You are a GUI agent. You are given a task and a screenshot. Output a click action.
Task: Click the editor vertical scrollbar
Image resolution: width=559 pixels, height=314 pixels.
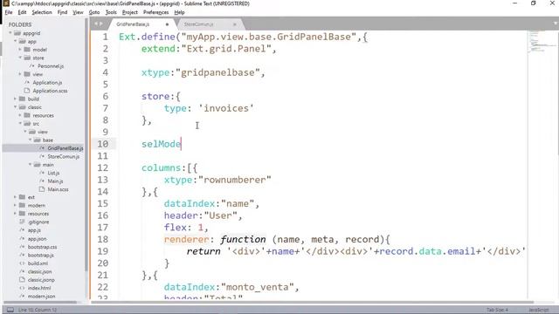tap(557, 92)
